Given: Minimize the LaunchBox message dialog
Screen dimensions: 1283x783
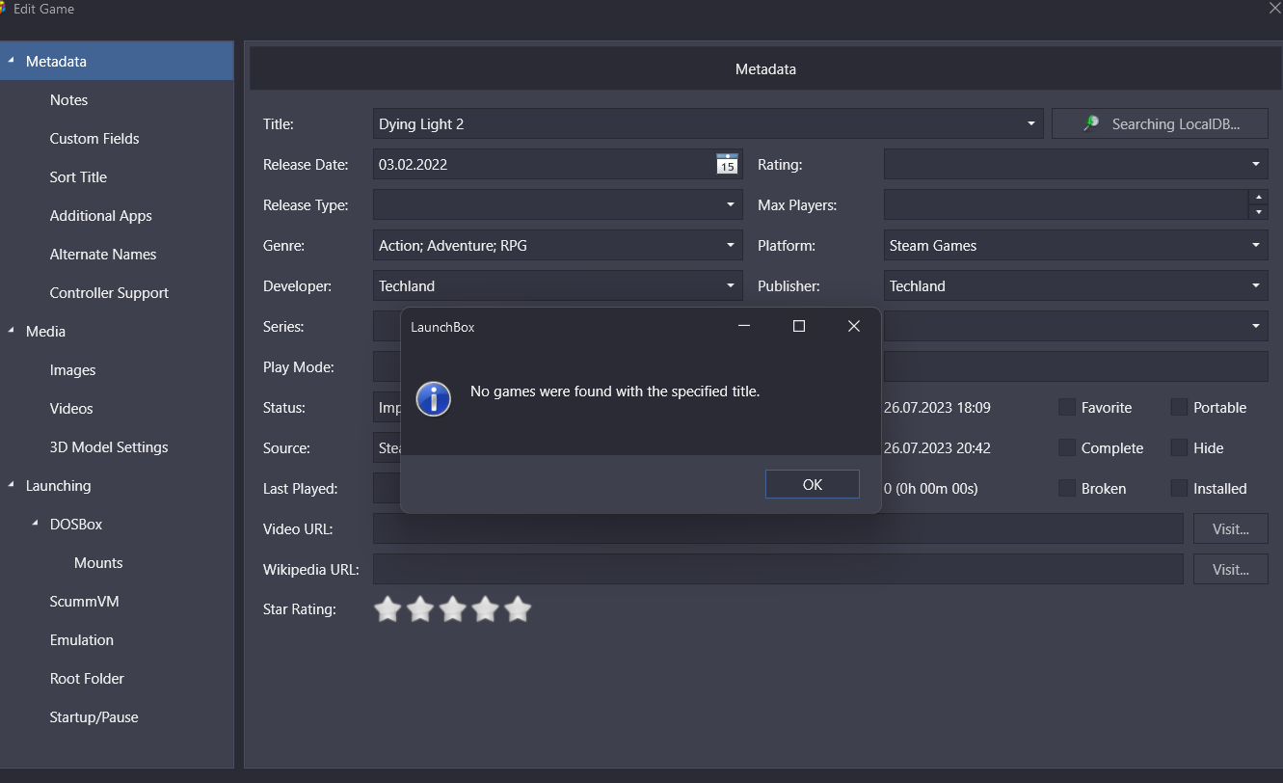Looking at the screenshot, I should point(744,326).
